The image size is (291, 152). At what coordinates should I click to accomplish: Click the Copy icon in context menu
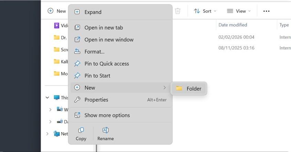click(81, 130)
